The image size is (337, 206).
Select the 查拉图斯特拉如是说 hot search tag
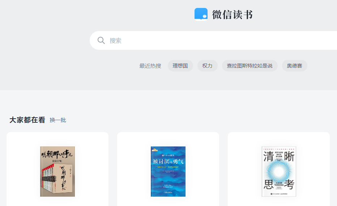click(249, 66)
